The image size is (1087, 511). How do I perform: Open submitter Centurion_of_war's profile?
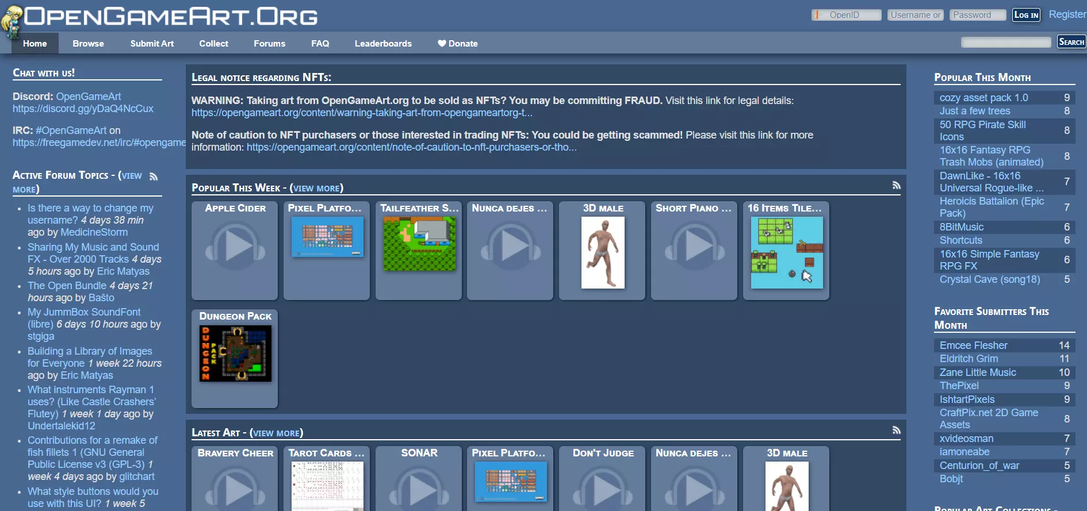click(979, 466)
